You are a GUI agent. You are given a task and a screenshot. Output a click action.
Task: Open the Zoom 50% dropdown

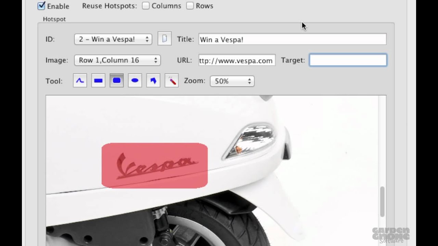tap(232, 81)
